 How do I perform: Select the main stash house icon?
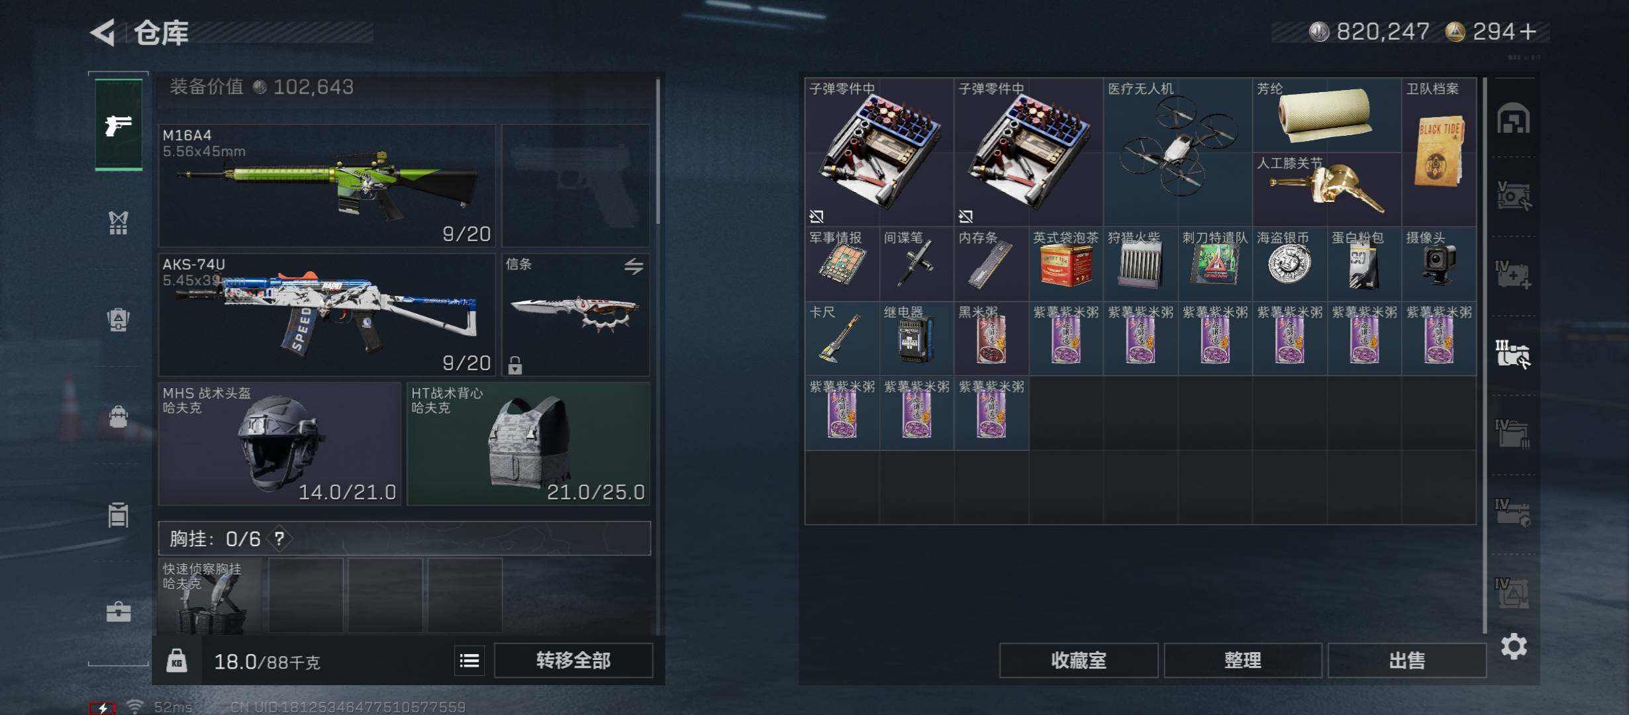coord(1514,119)
